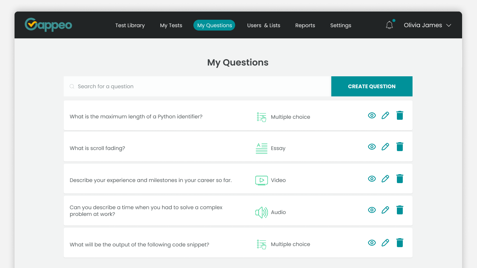Edit the Python identifier question
The image size is (477, 268).
385,115
